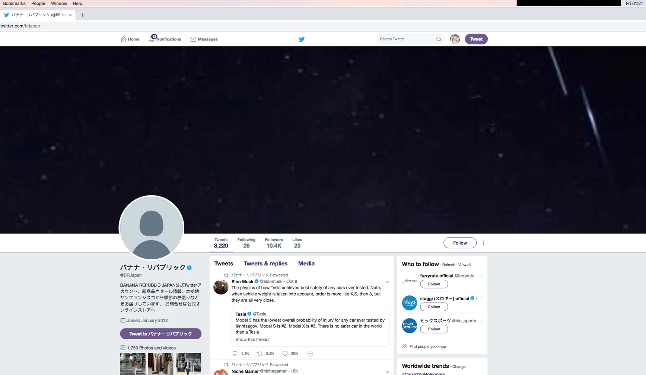Open the second media thumbnail
The width and height of the screenshot is (646, 375).
160,364
